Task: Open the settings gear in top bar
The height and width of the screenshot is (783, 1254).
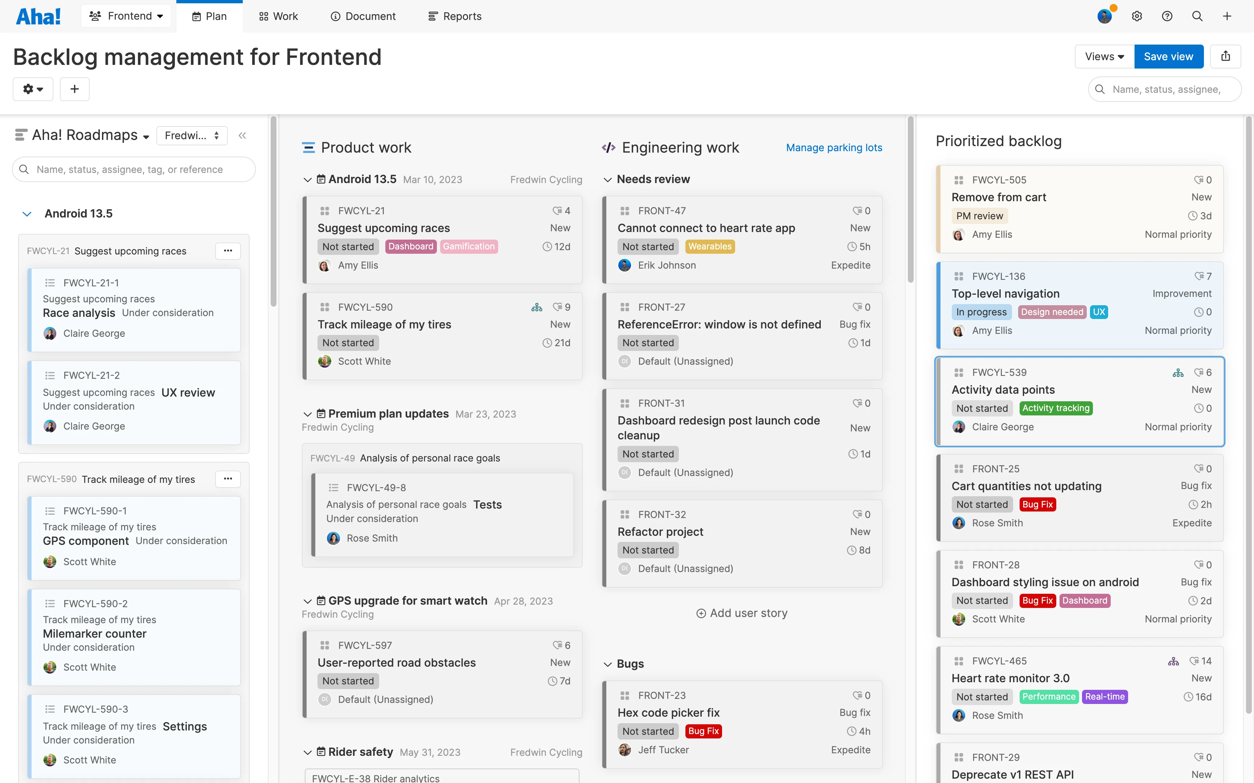Action: click(x=1136, y=16)
